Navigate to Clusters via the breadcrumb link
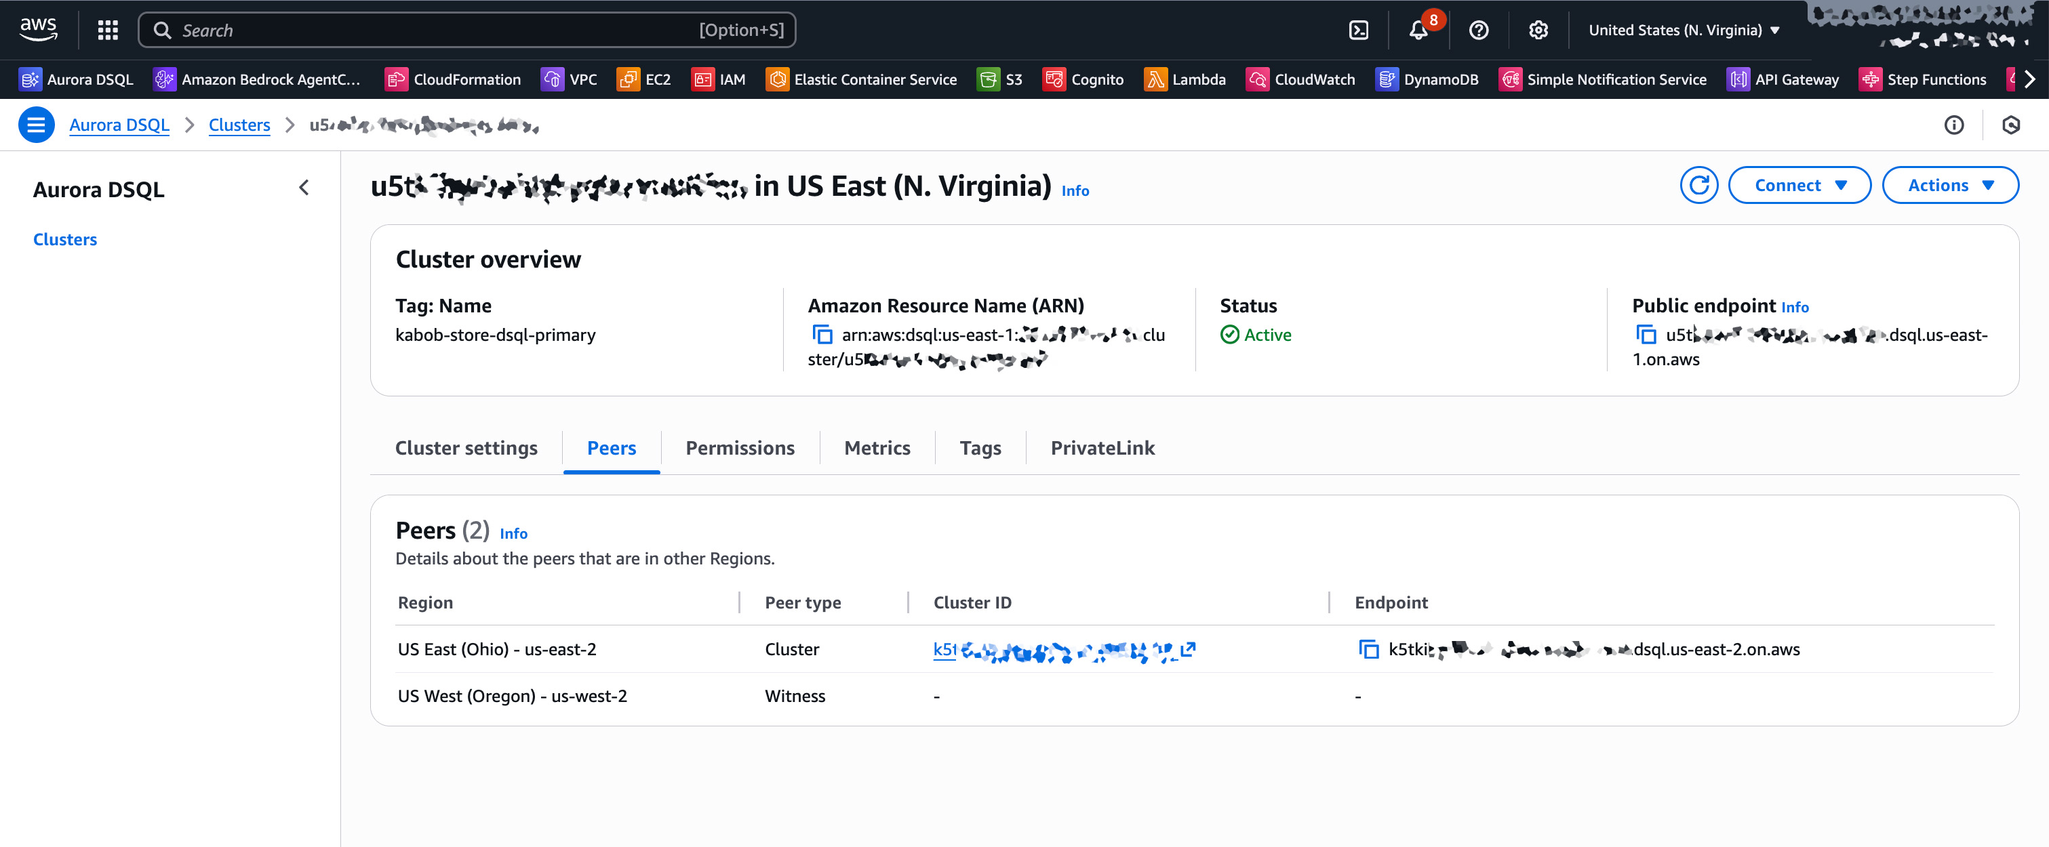 (x=239, y=125)
